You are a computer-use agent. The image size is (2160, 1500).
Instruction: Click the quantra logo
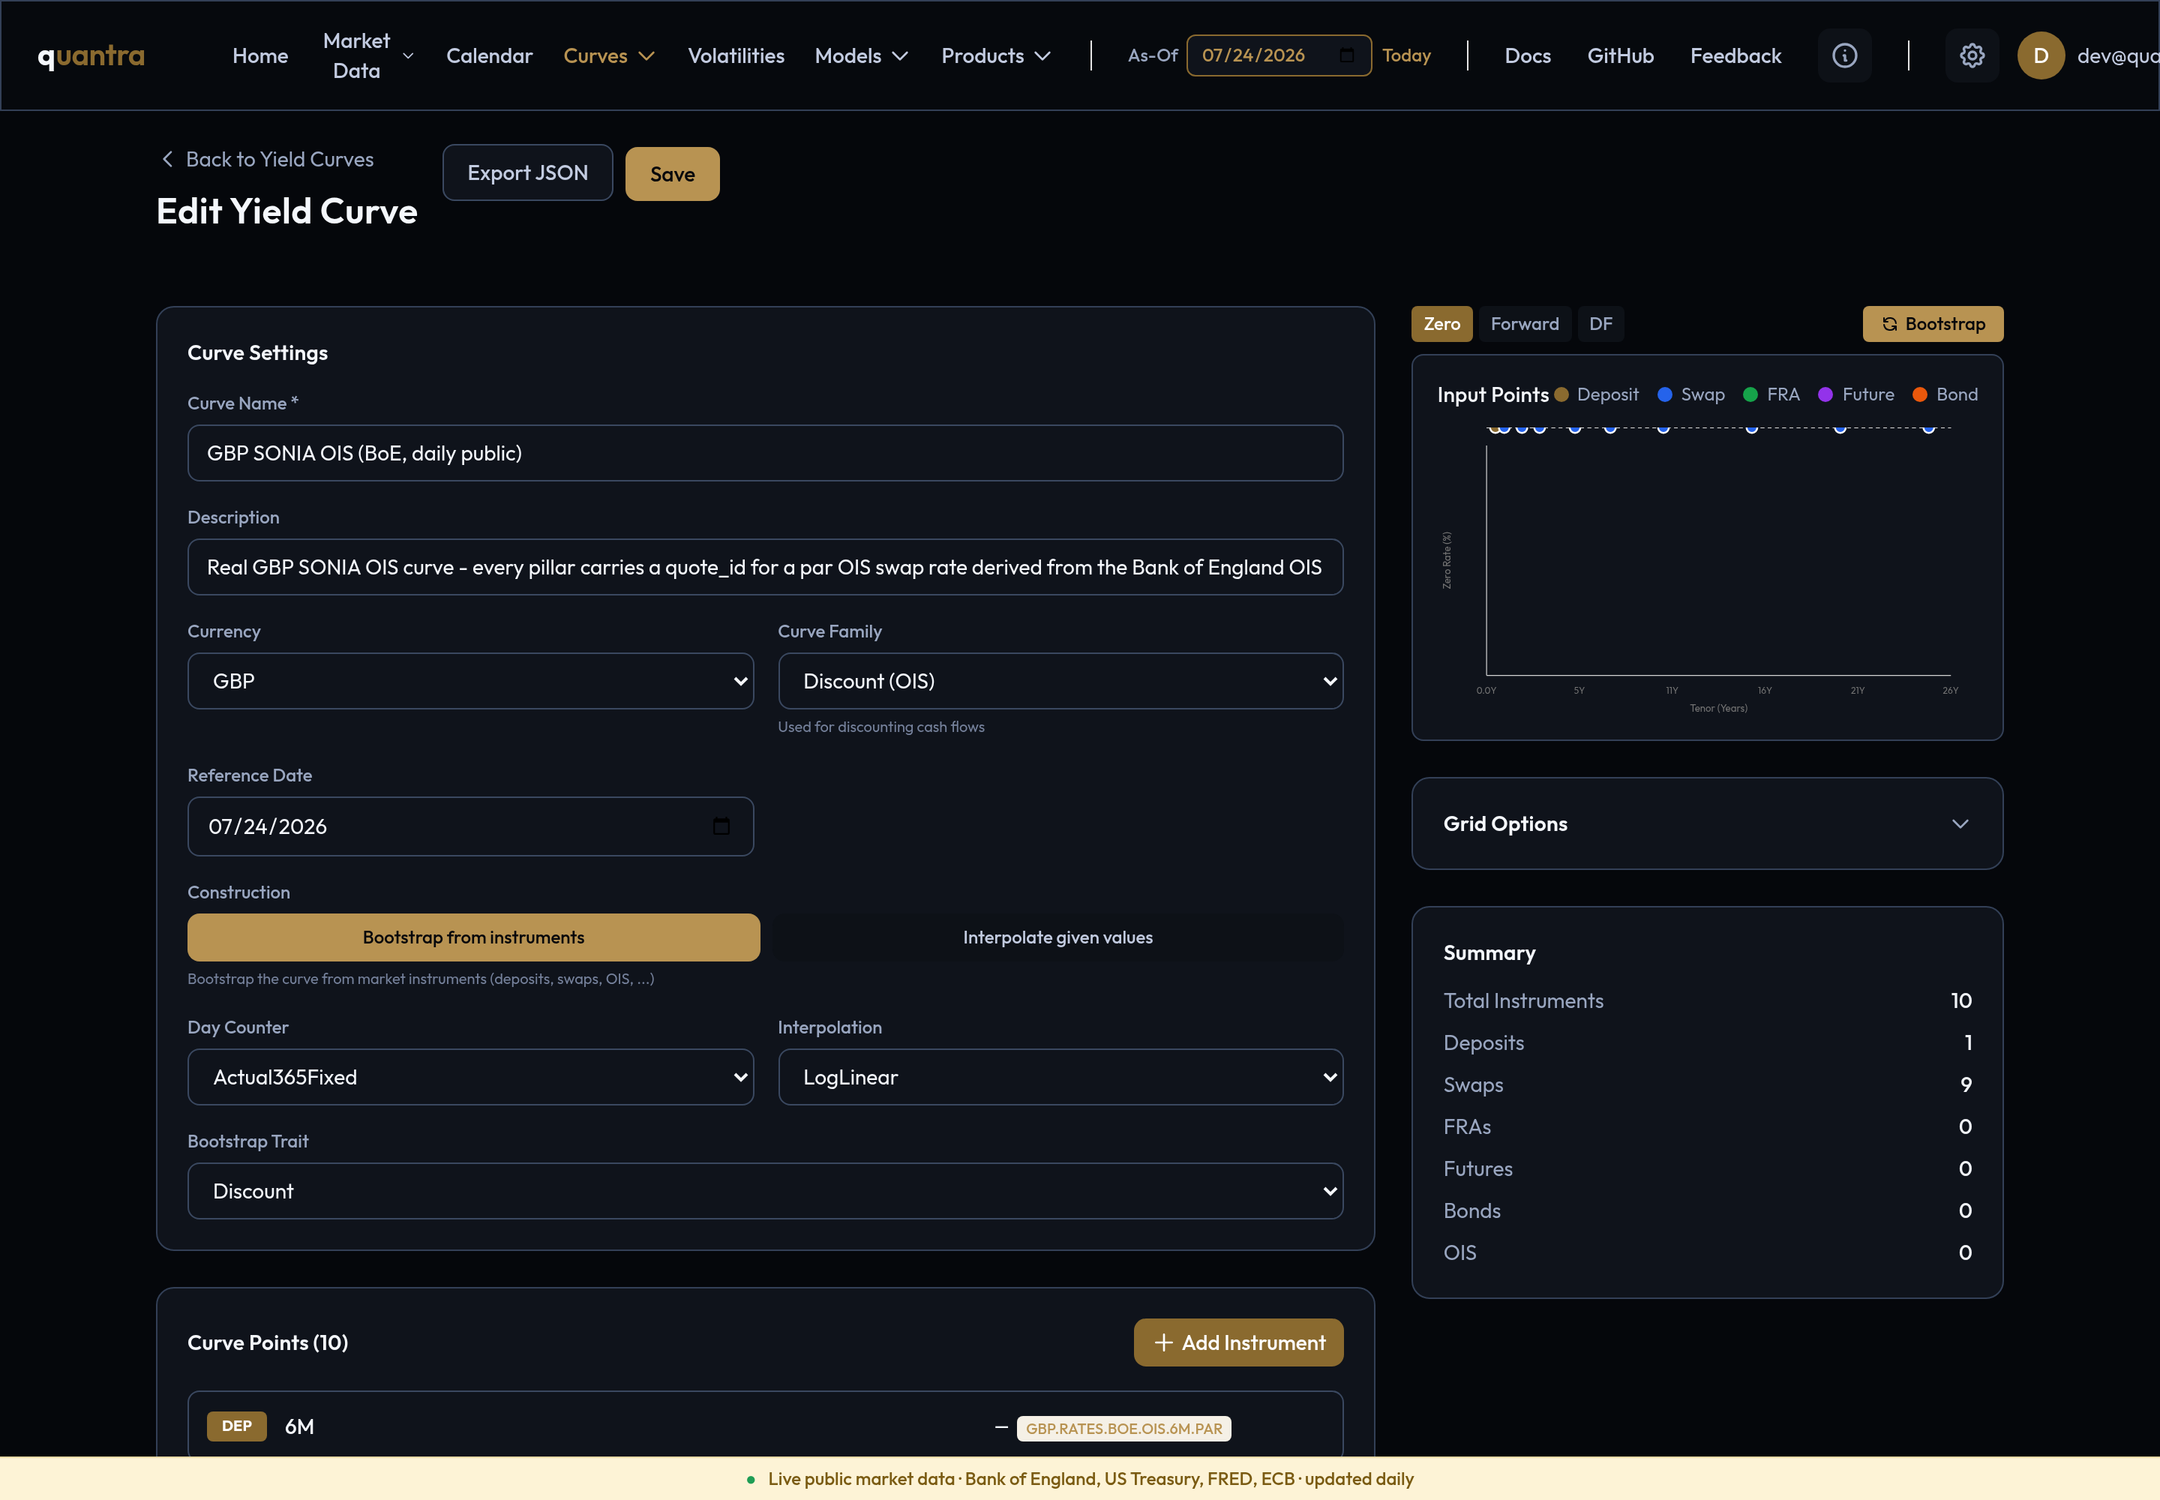click(91, 55)
